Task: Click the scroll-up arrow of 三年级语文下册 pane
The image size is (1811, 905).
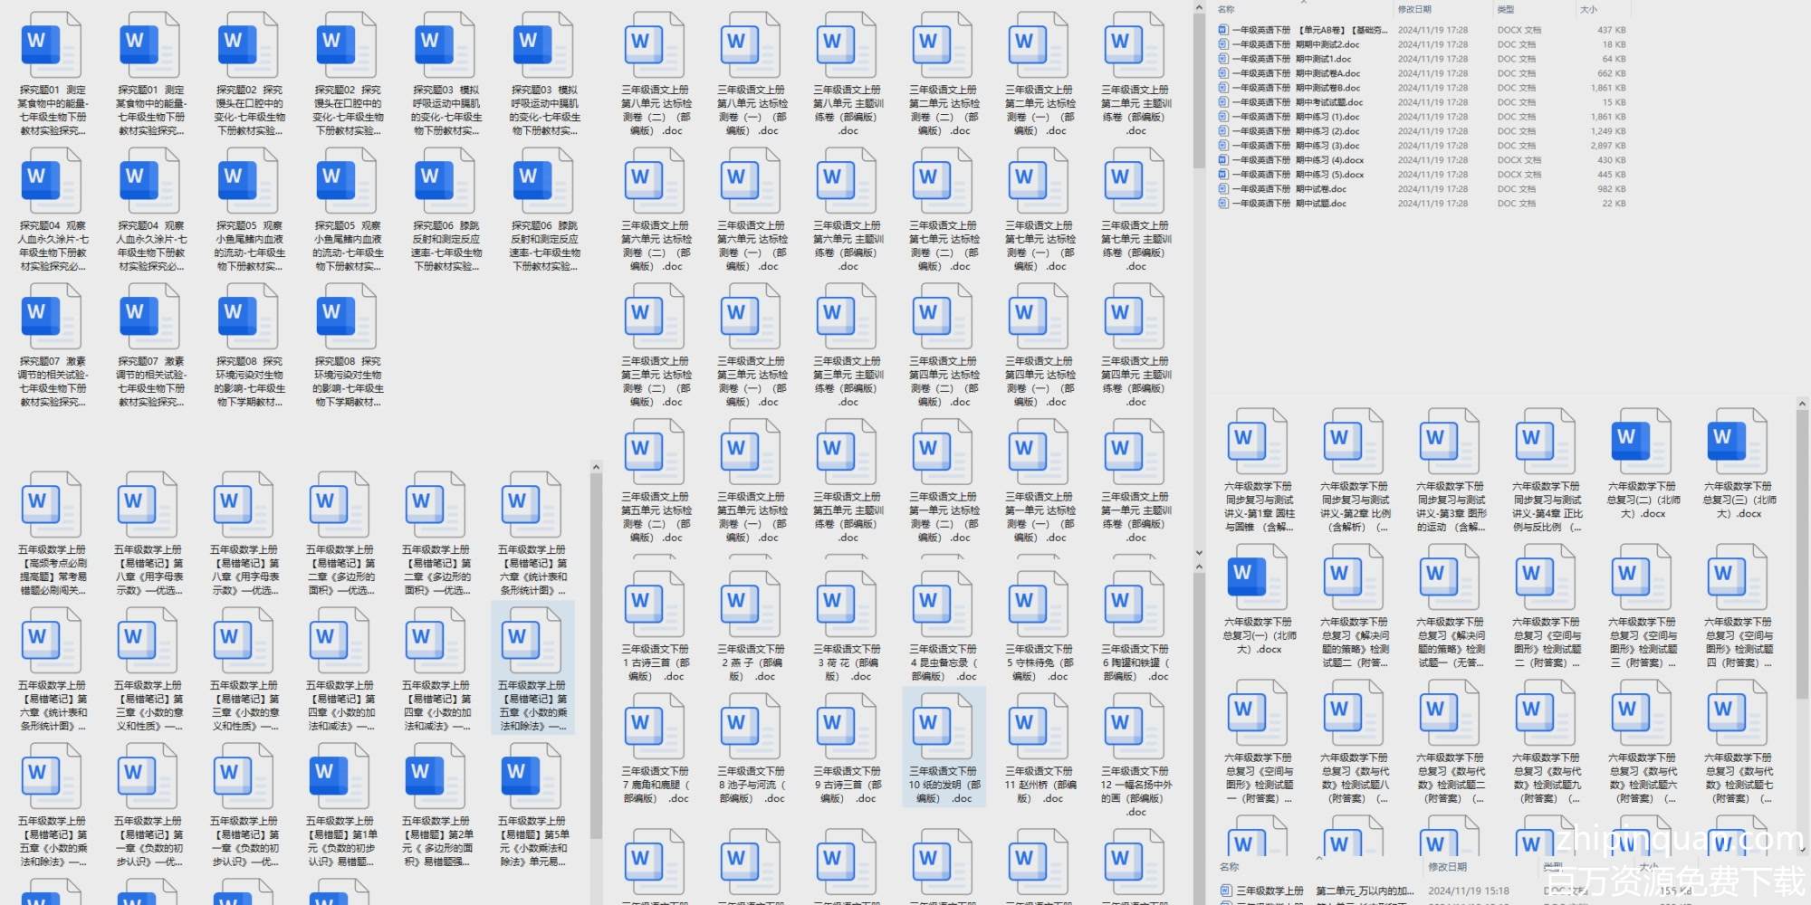Action: [x=1199, y=567]
